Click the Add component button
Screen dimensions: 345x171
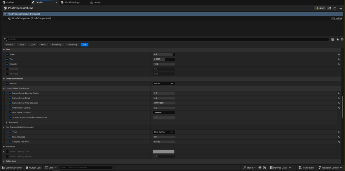click(x=320, y=8)
